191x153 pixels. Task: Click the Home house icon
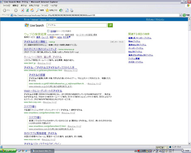(x=32, y=10)
